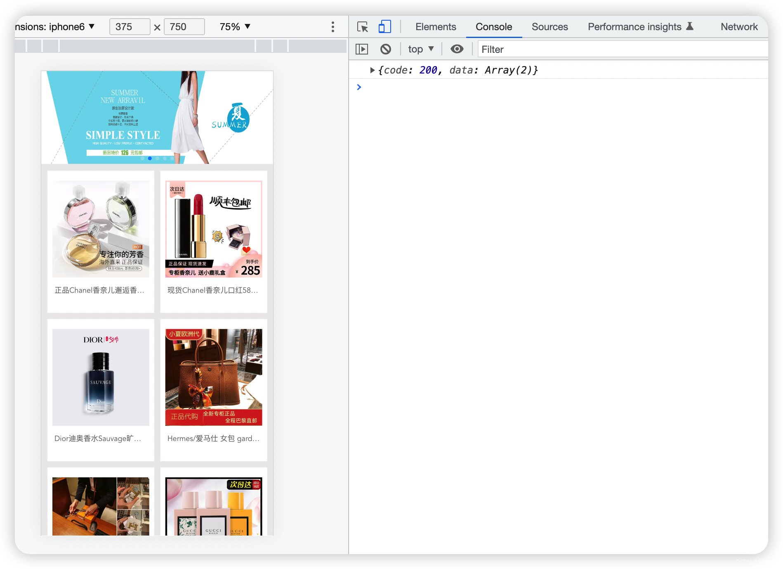Open the top context dropdown
Image resolution: width=783 pixels, height=569 pixels.
coord(421,49)
